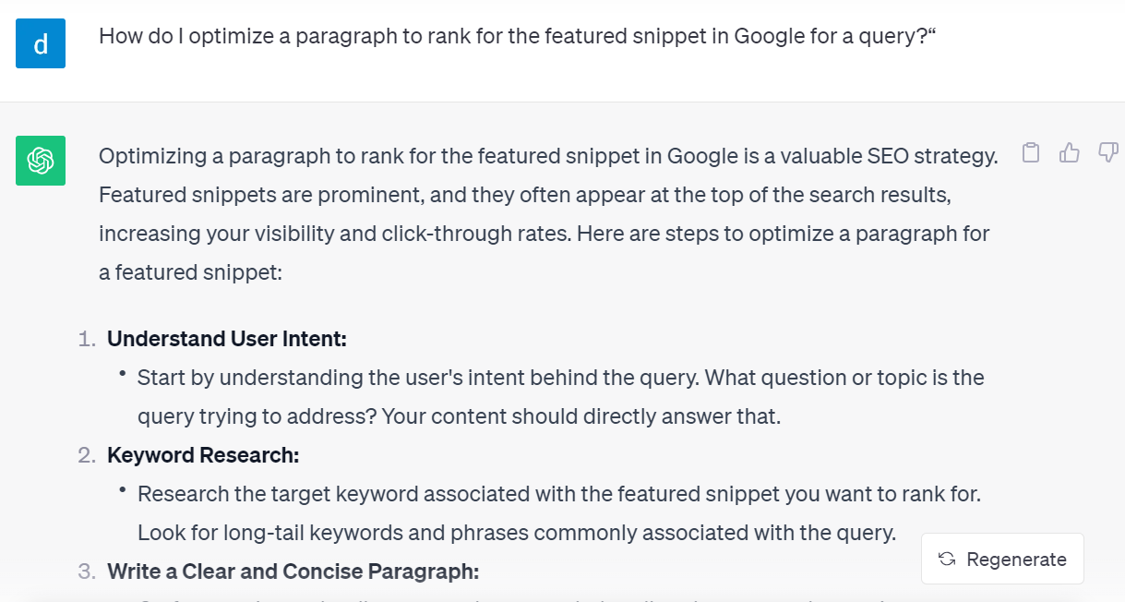Click the green ChatGPT assistant avatar
This screenshot has height=602, width=1125.
click(x=40, y=161)
